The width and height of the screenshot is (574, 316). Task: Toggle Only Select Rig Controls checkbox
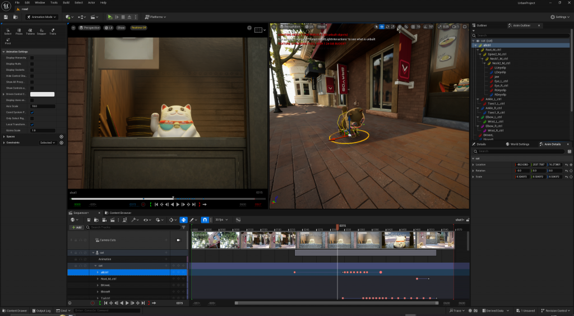point(32,118)
